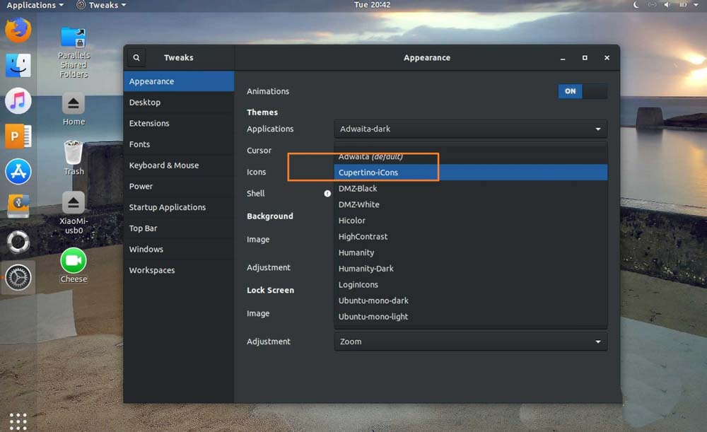Launch Finder-style file manager in dock
This screenshot has width=707, height=432.
point(18,66)
